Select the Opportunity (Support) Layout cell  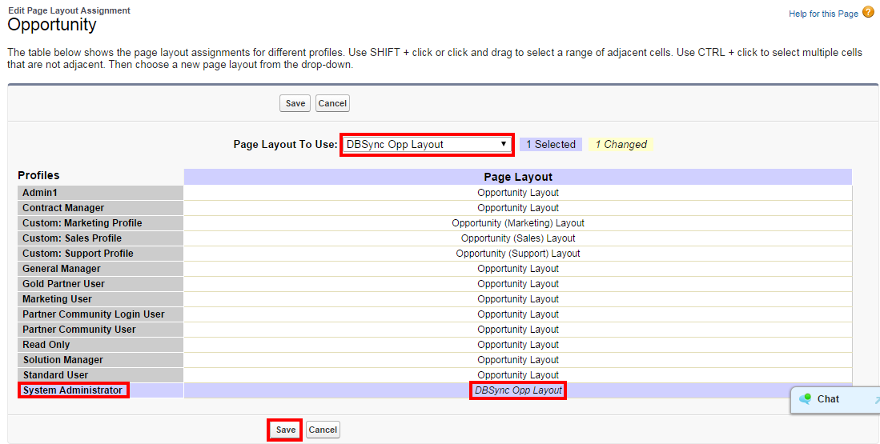point(518,254)
